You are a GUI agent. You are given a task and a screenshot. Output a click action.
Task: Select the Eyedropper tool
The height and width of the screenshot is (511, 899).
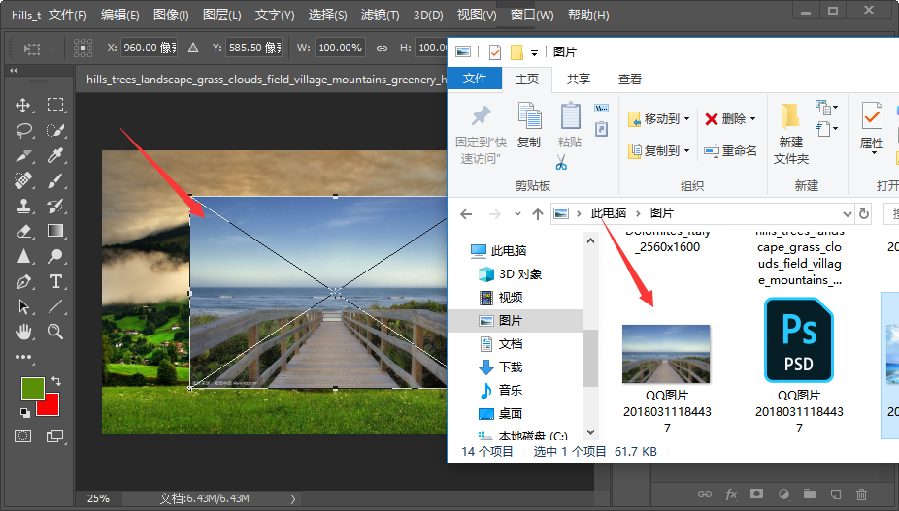[55, 155]
